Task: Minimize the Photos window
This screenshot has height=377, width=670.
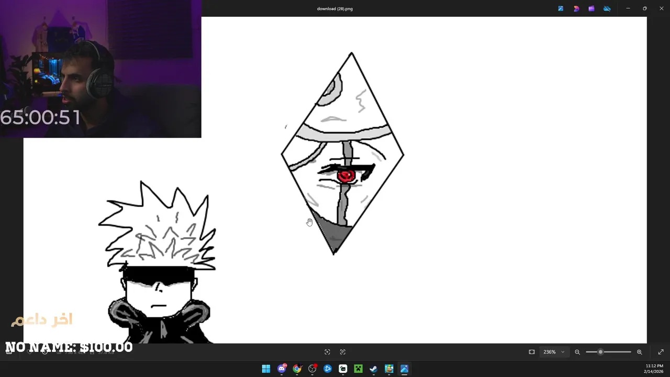Action: (628, 8)
